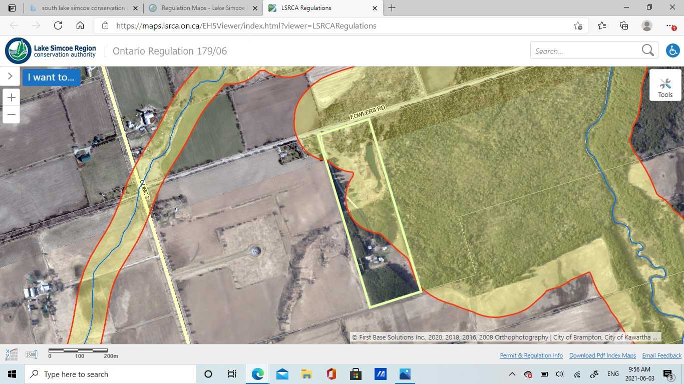Open the XY coordinates widget
This screenshot has height=384, width=684.
coord(11,354)
